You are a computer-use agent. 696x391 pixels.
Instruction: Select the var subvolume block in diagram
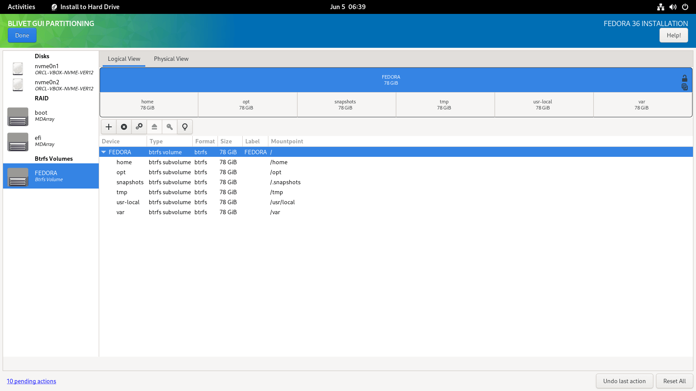pos(642,105)
